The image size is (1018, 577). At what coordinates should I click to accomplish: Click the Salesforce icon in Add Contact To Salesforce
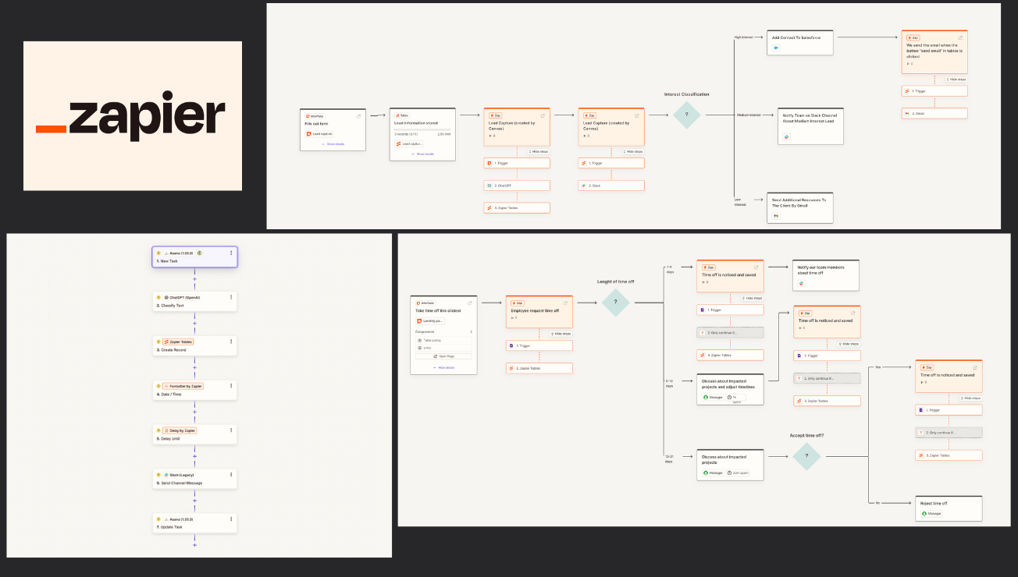[777, 48]
